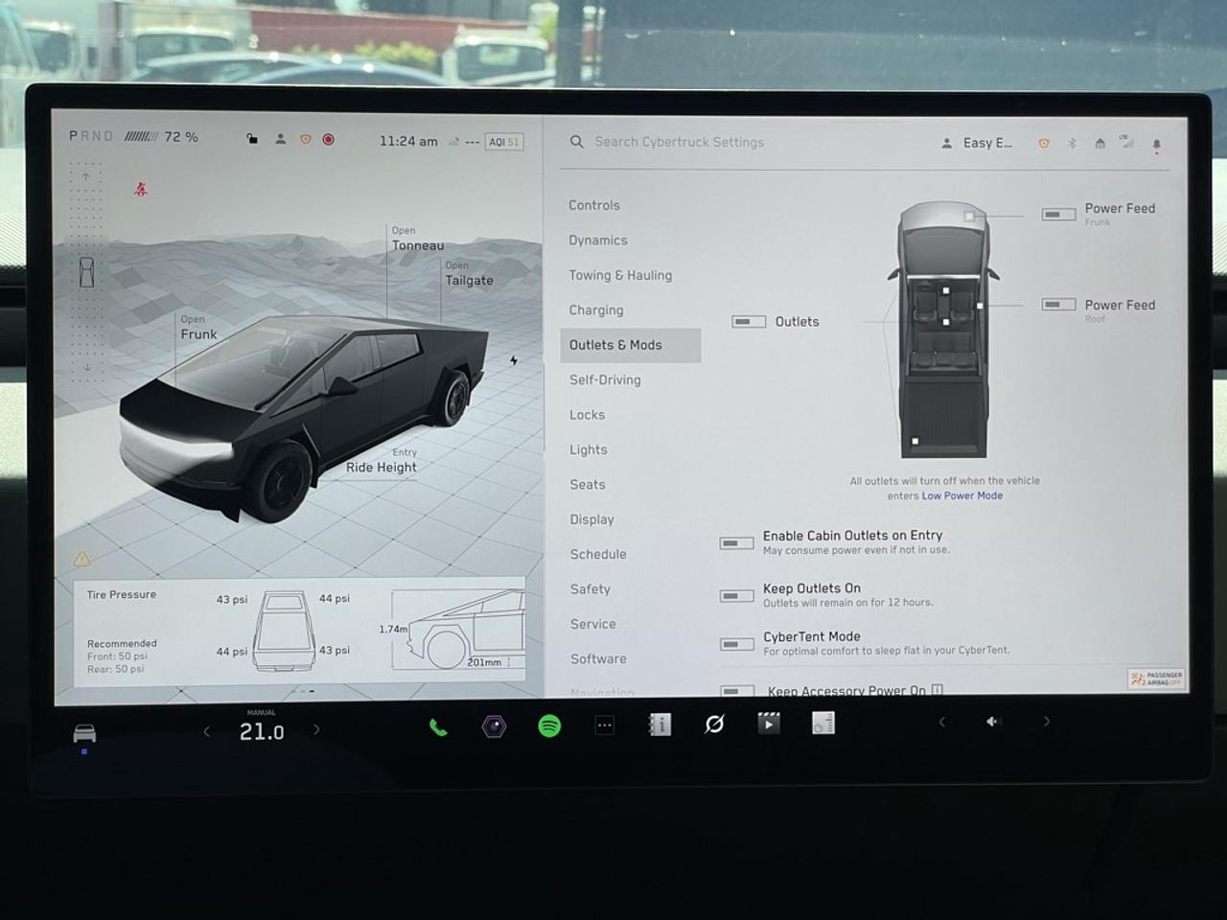Lower volume with left chevron
This screenshot has width=1227, height=920.
point(941,722)
